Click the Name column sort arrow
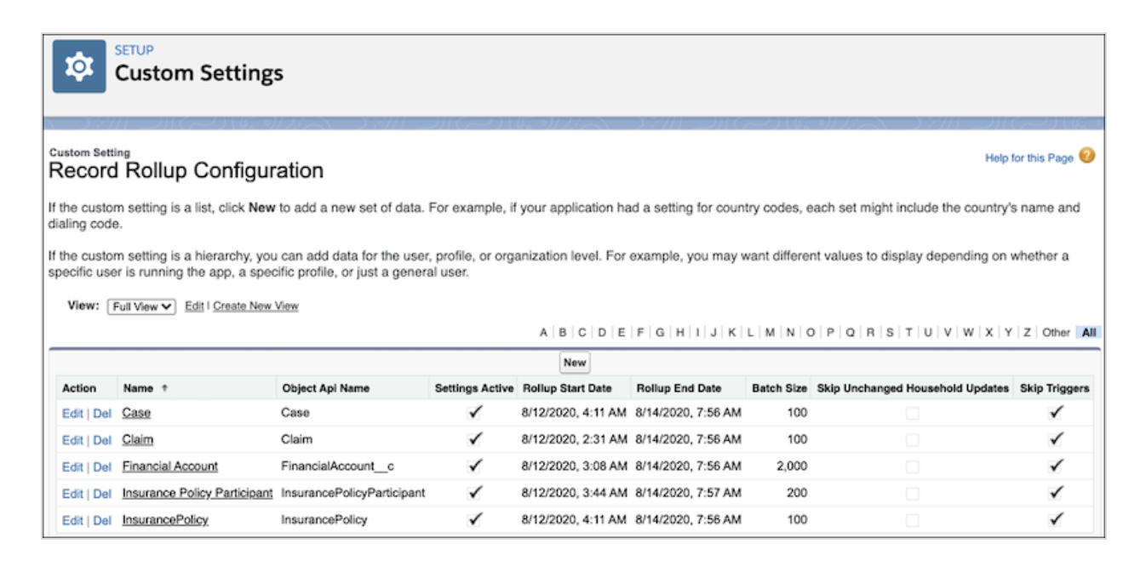This screenshot has width=1146, height=572. pyautogui.click(x=165, y=388)
